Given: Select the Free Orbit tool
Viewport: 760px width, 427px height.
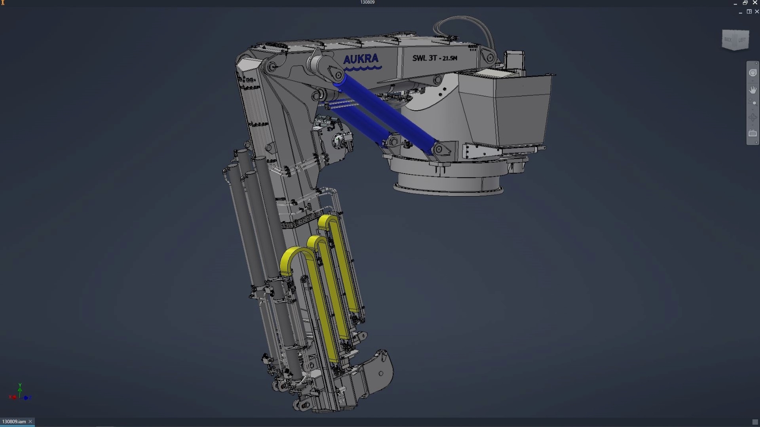Looking at the screenshot, I should tap(753, 117).
